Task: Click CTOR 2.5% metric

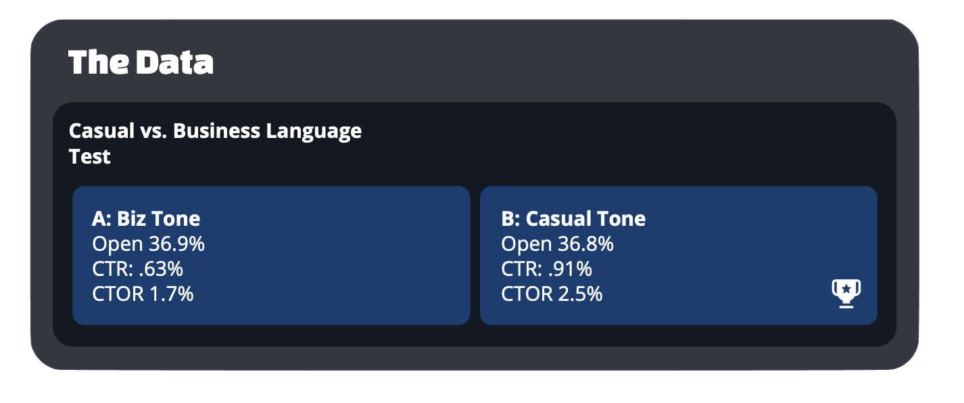Action: point(552,294)
